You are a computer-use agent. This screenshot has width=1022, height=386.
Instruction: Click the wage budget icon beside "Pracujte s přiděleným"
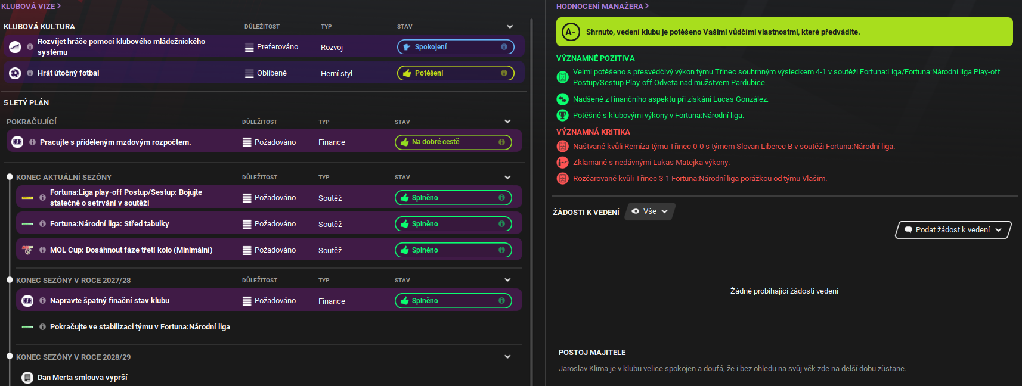[x=17, y=142]
